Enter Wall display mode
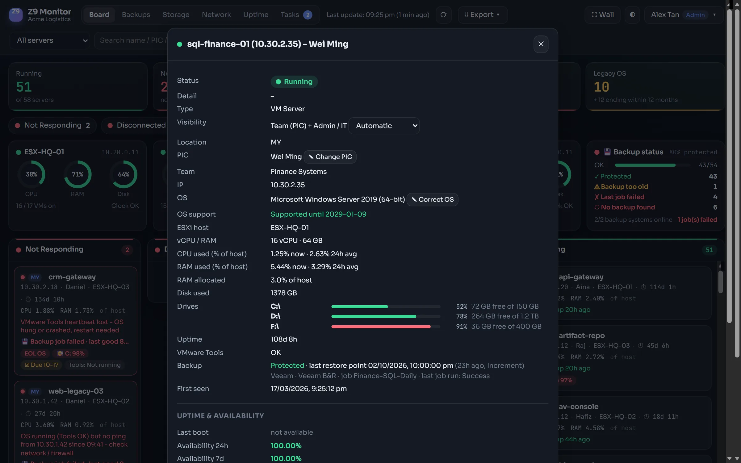 coord(602,15)
